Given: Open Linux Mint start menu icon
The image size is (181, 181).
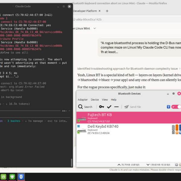Looking at the screenshot, I should [x=5, y=177].
